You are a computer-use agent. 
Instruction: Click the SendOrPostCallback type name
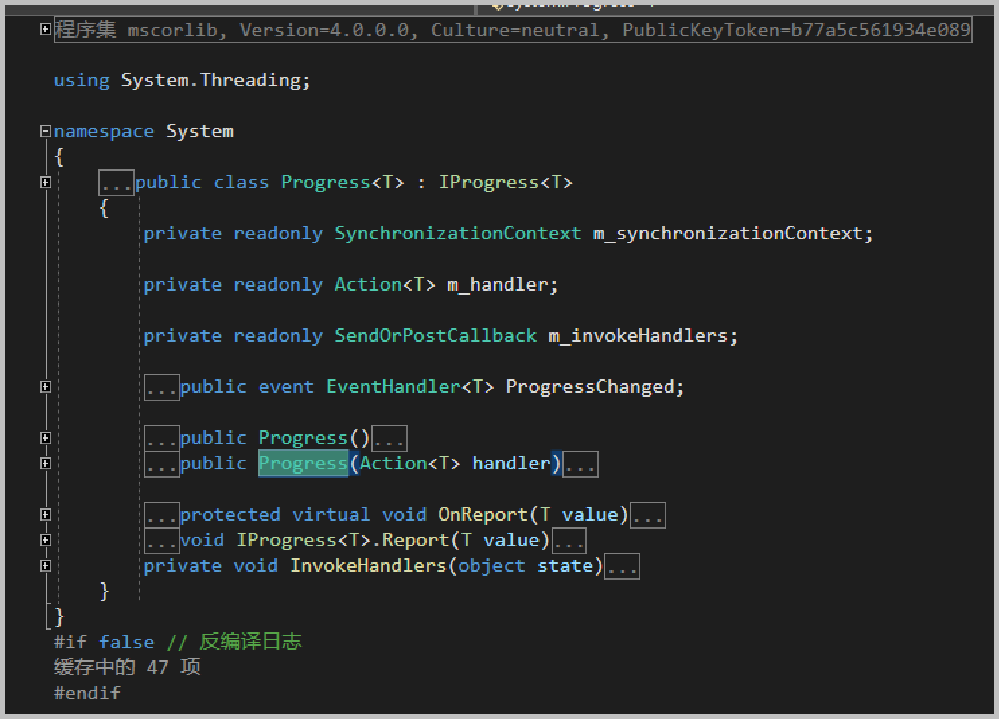point(435,336)
